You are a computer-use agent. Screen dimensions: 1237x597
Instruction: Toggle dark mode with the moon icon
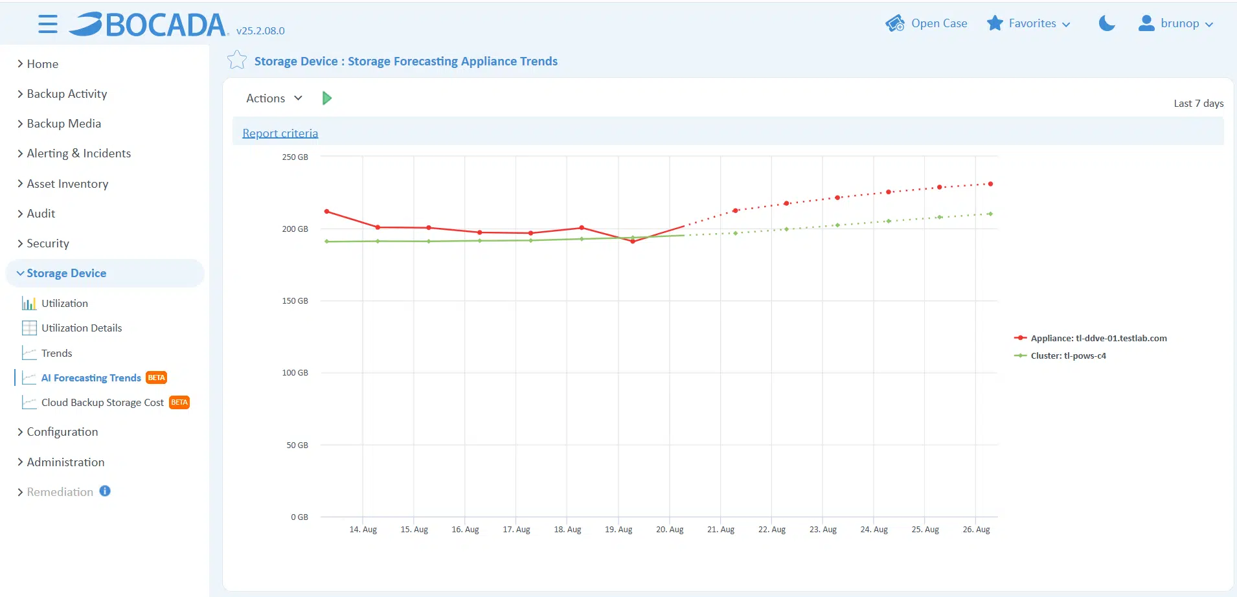click(1107, 23)
